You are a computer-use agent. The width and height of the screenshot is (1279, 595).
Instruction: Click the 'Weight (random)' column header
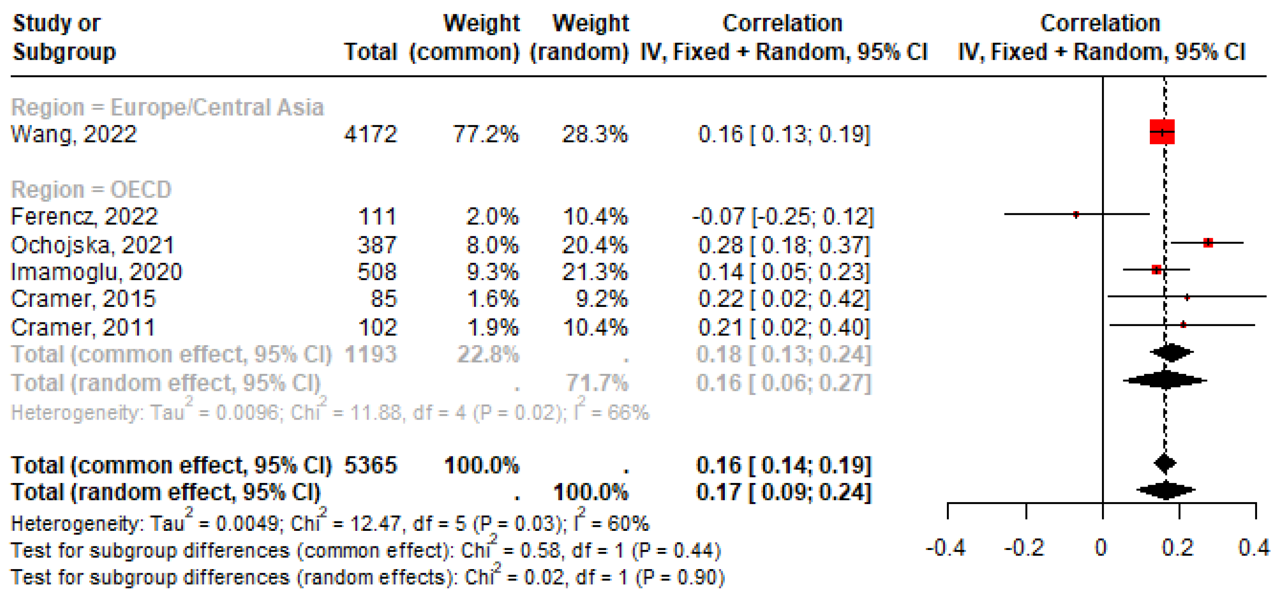[x=579, y=37]
